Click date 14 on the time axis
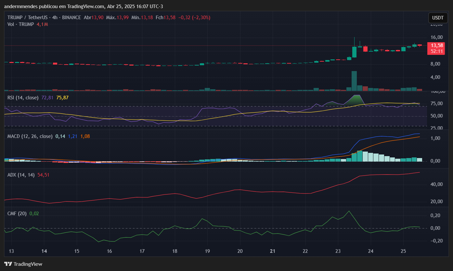 (45, 251)
